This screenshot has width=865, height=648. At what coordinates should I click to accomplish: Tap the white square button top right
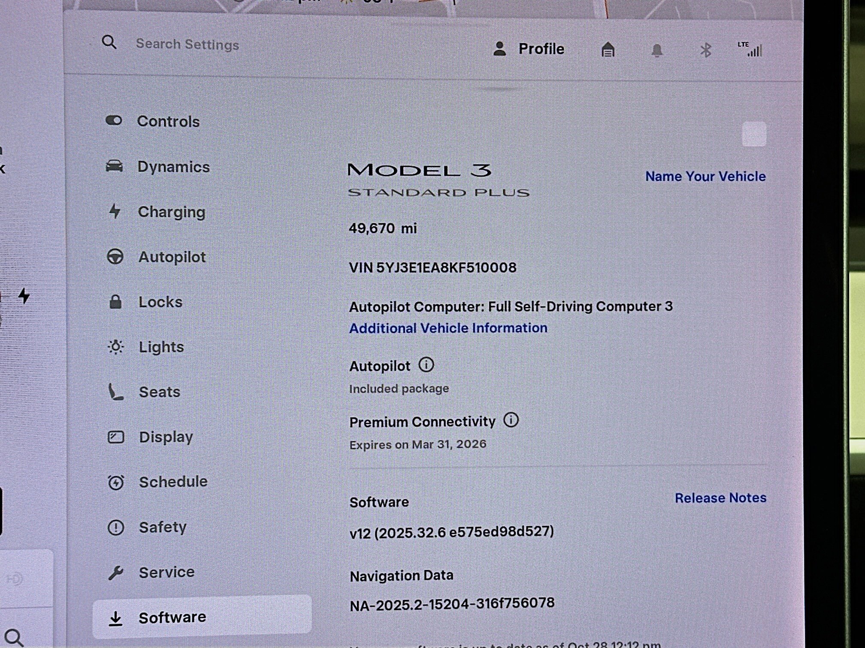pos(754,134)
